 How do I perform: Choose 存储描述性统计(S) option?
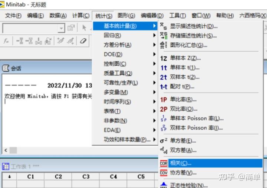click(x=211, y=36)
